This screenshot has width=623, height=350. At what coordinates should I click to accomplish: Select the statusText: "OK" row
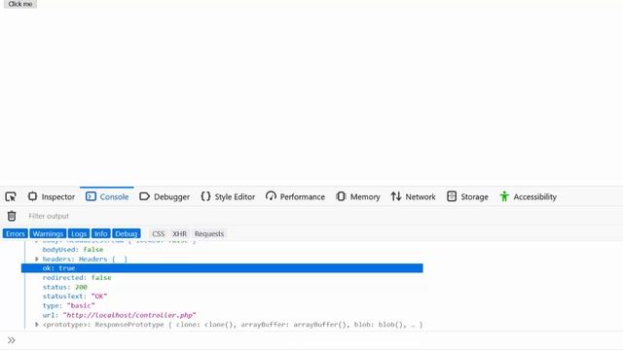(75, 296)
